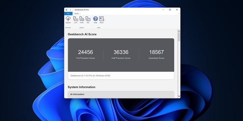Click the Geekbench AI Score heading
The height and width of the screenshot is (121, 243).
click(82, 34)
